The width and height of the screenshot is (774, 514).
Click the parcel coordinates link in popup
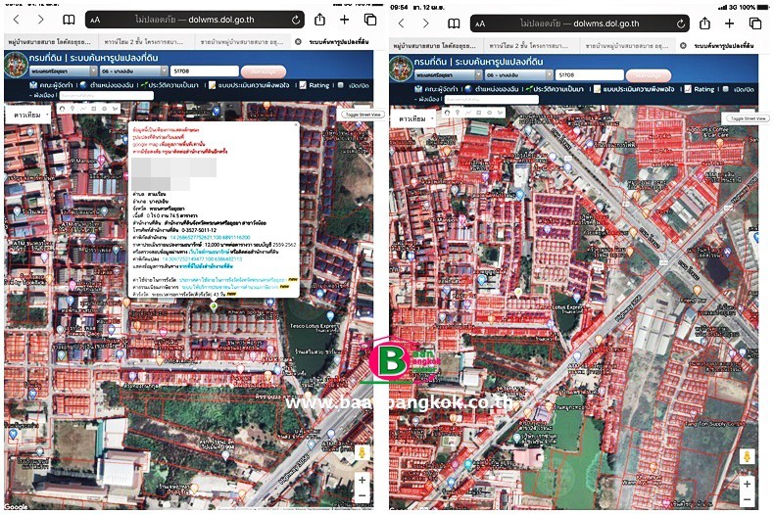point(202,258)
